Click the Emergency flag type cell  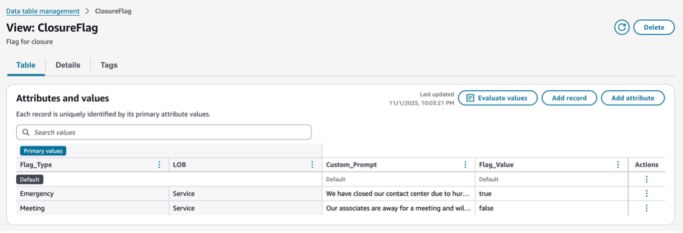click(93, 194)
